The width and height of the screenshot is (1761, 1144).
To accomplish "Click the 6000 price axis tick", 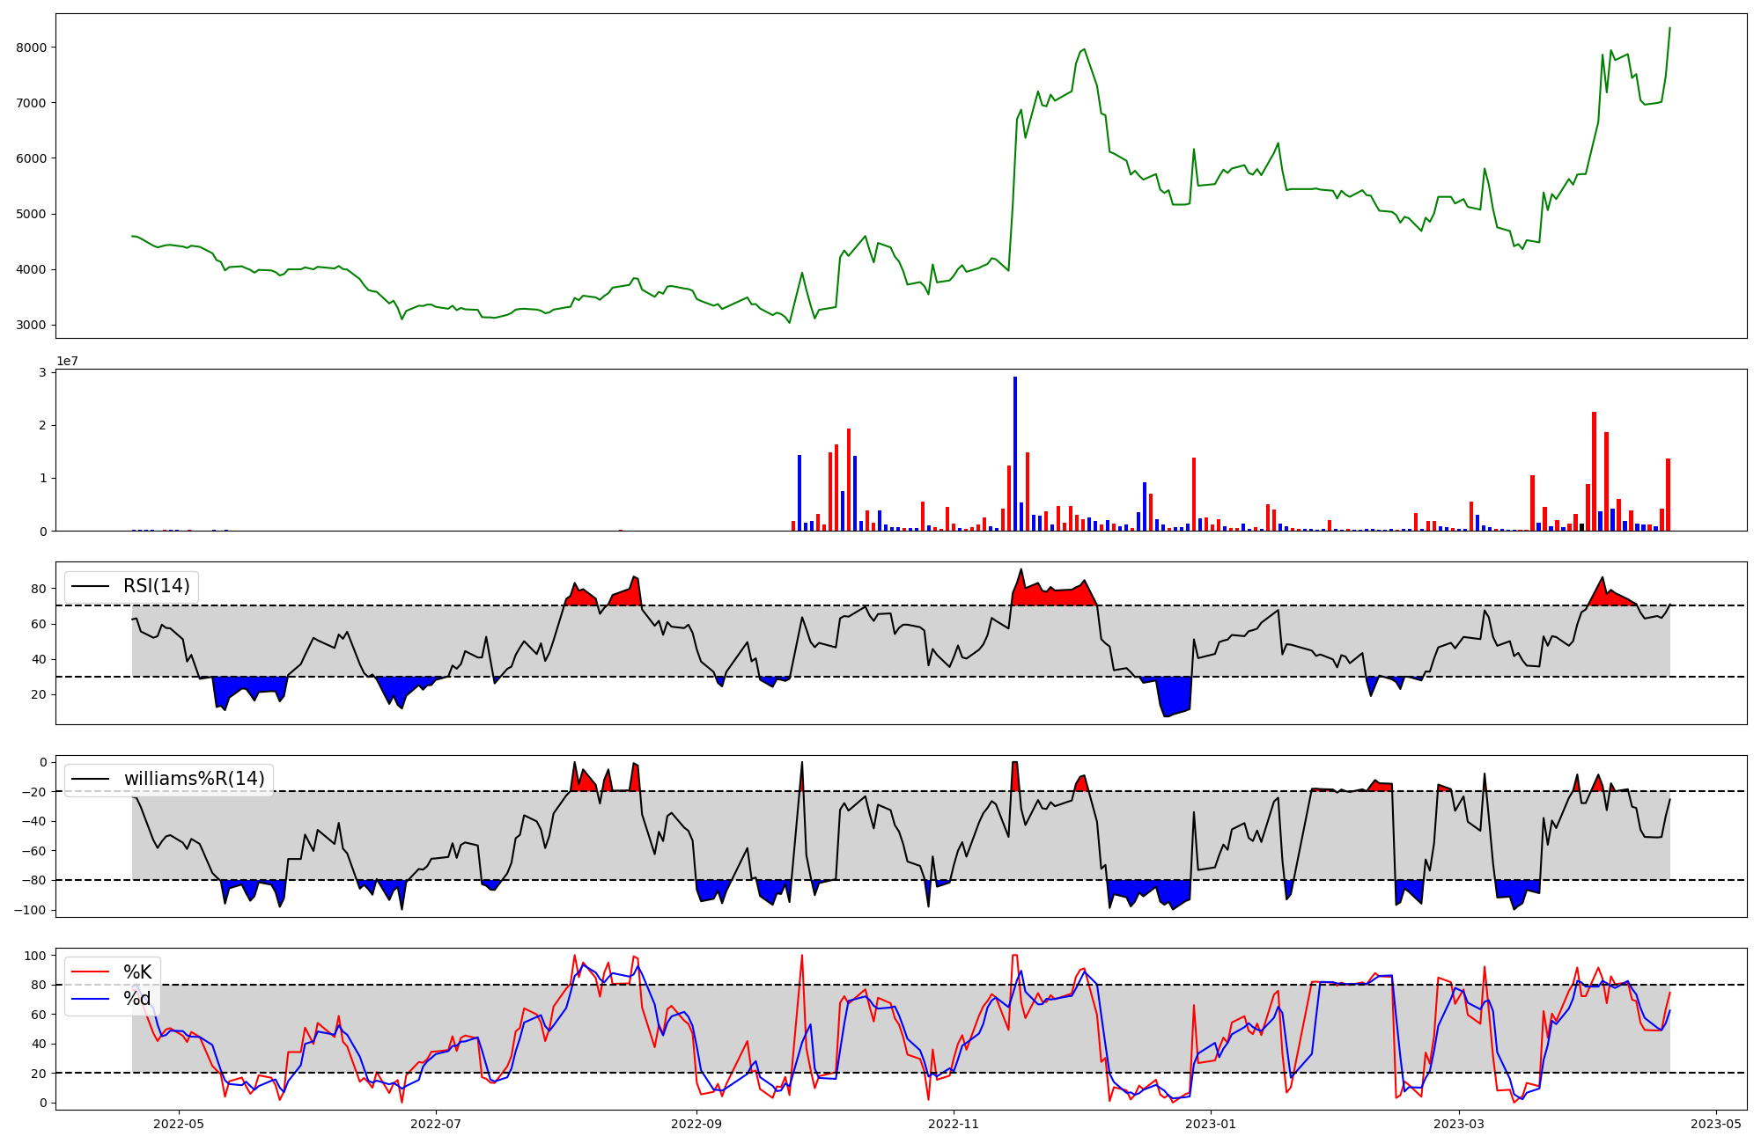I will (x=32, y=158).
